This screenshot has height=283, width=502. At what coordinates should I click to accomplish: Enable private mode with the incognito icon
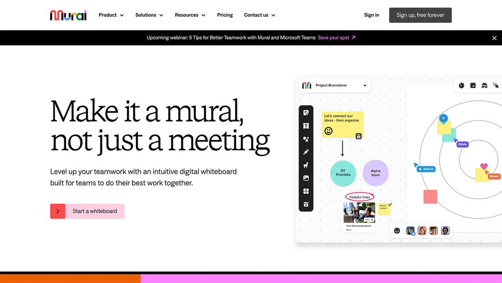(484, 85)
